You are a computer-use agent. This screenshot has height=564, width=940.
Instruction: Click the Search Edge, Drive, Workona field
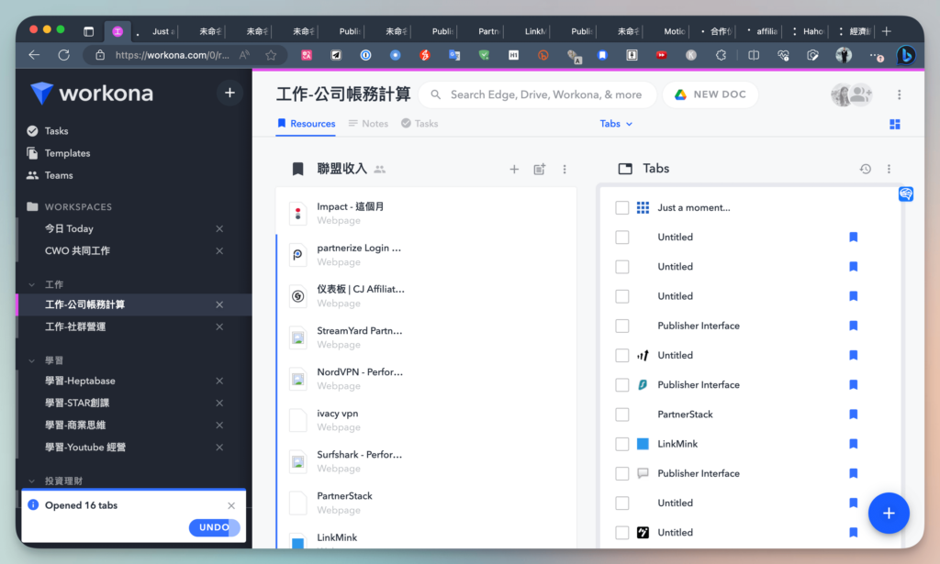coord(537,94)
